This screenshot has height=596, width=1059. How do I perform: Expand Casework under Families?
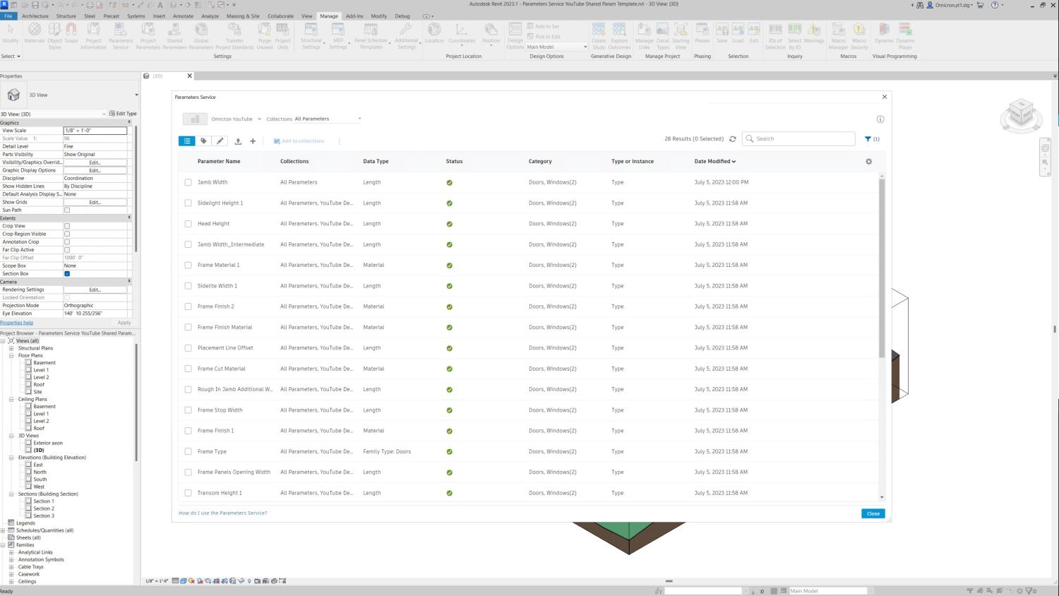(11, 574)
